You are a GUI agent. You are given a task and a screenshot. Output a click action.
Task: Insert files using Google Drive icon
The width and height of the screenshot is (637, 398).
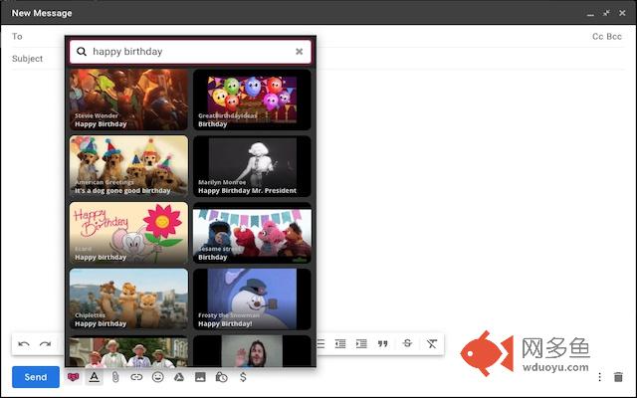point(179,377)
